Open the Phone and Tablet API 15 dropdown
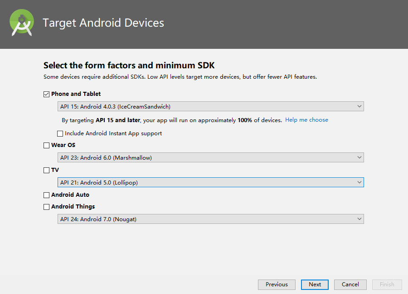This screenshot has width=408, height=294. pyautogui.click(x=210, y=106)
